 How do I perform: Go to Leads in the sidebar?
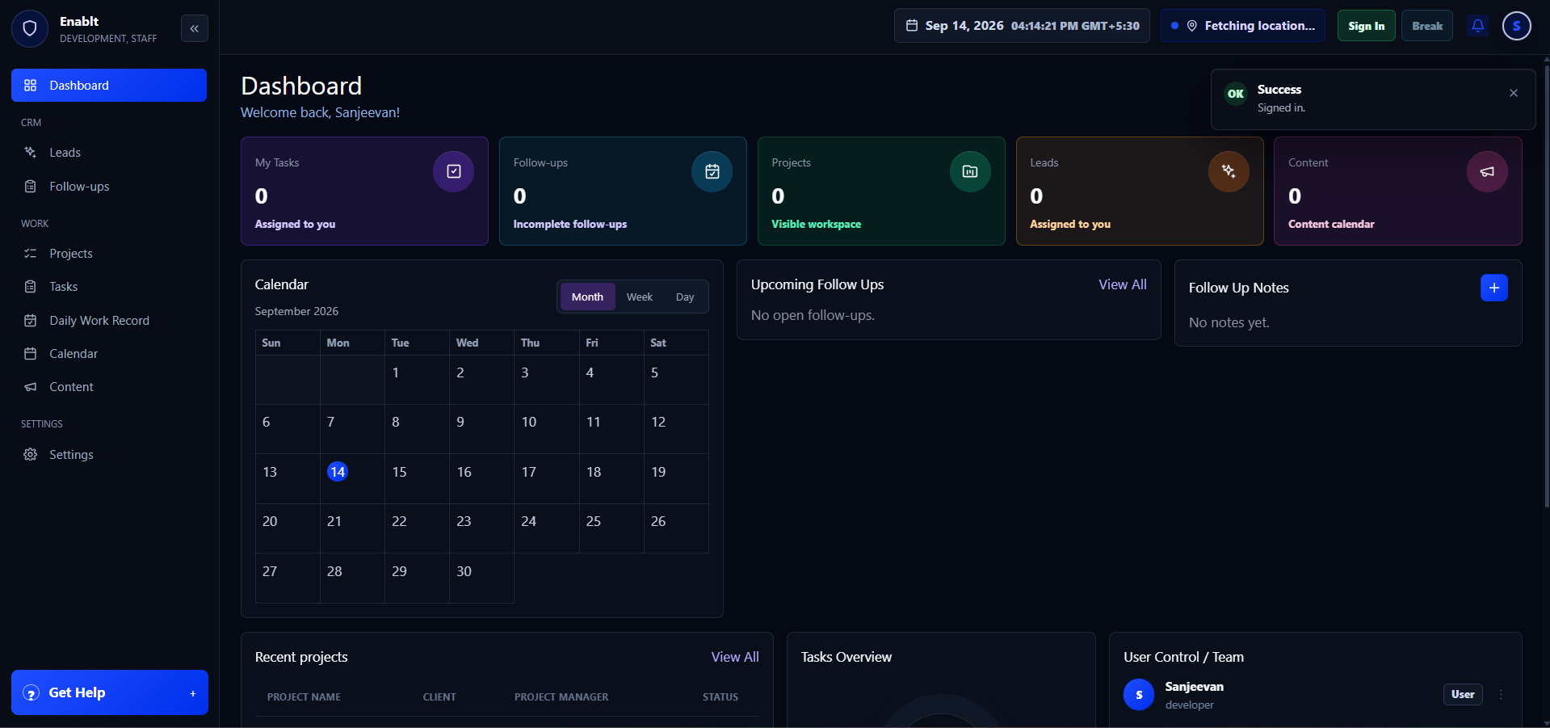109,153
